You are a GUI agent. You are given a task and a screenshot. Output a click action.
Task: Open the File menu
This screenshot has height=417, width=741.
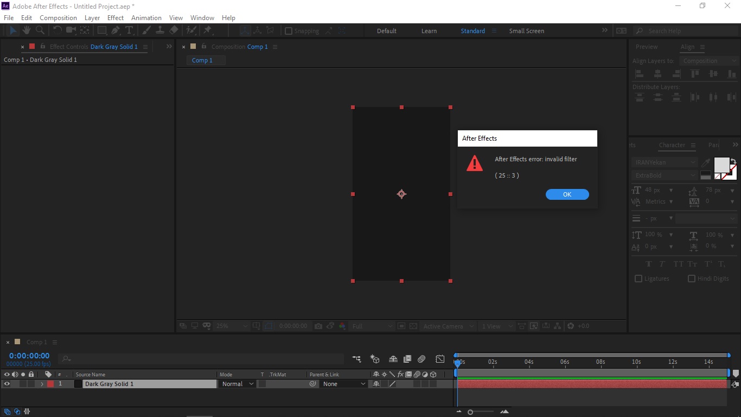point(9,18)
